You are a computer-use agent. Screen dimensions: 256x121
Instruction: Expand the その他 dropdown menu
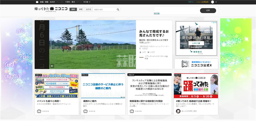[87, 2]
